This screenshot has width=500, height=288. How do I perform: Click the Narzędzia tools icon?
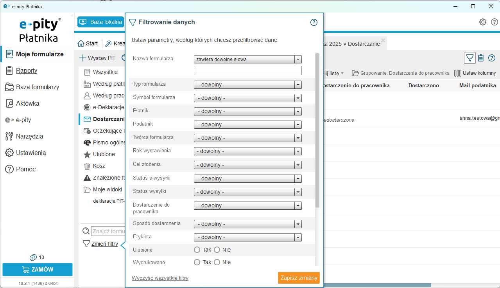click(x=9, y=136)
